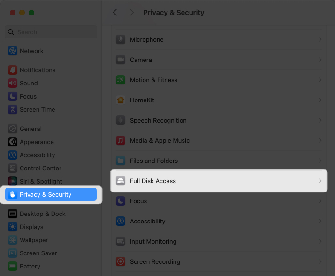Click the Focus moon icon in privacy list
The image size is (335, 276).
click(x=121, y=201)
